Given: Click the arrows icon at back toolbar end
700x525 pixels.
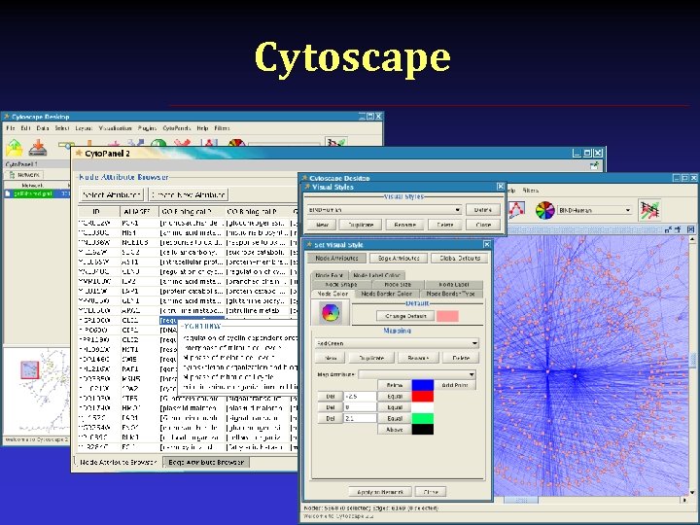Looking at the screenshot, I should click(x=335, y=142).
